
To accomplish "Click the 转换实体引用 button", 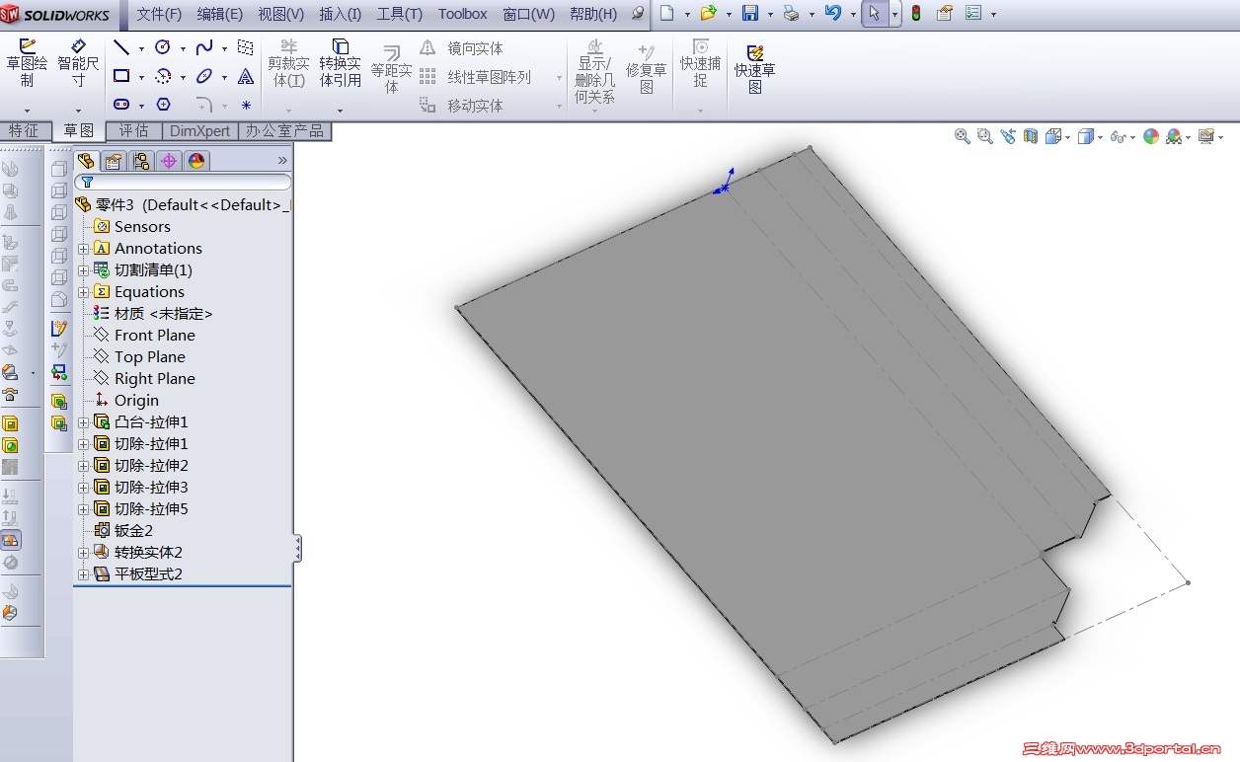I will click(x=341, y=63).
